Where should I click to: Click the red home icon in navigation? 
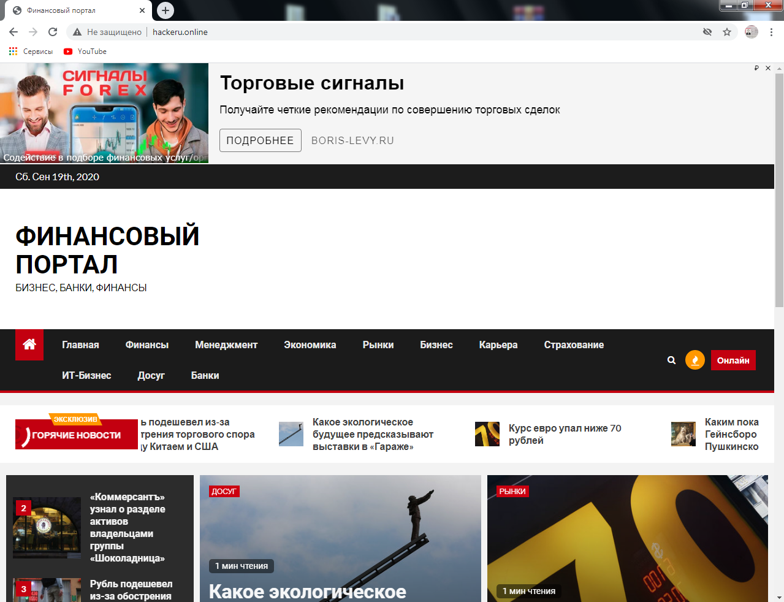coord(29,345)
